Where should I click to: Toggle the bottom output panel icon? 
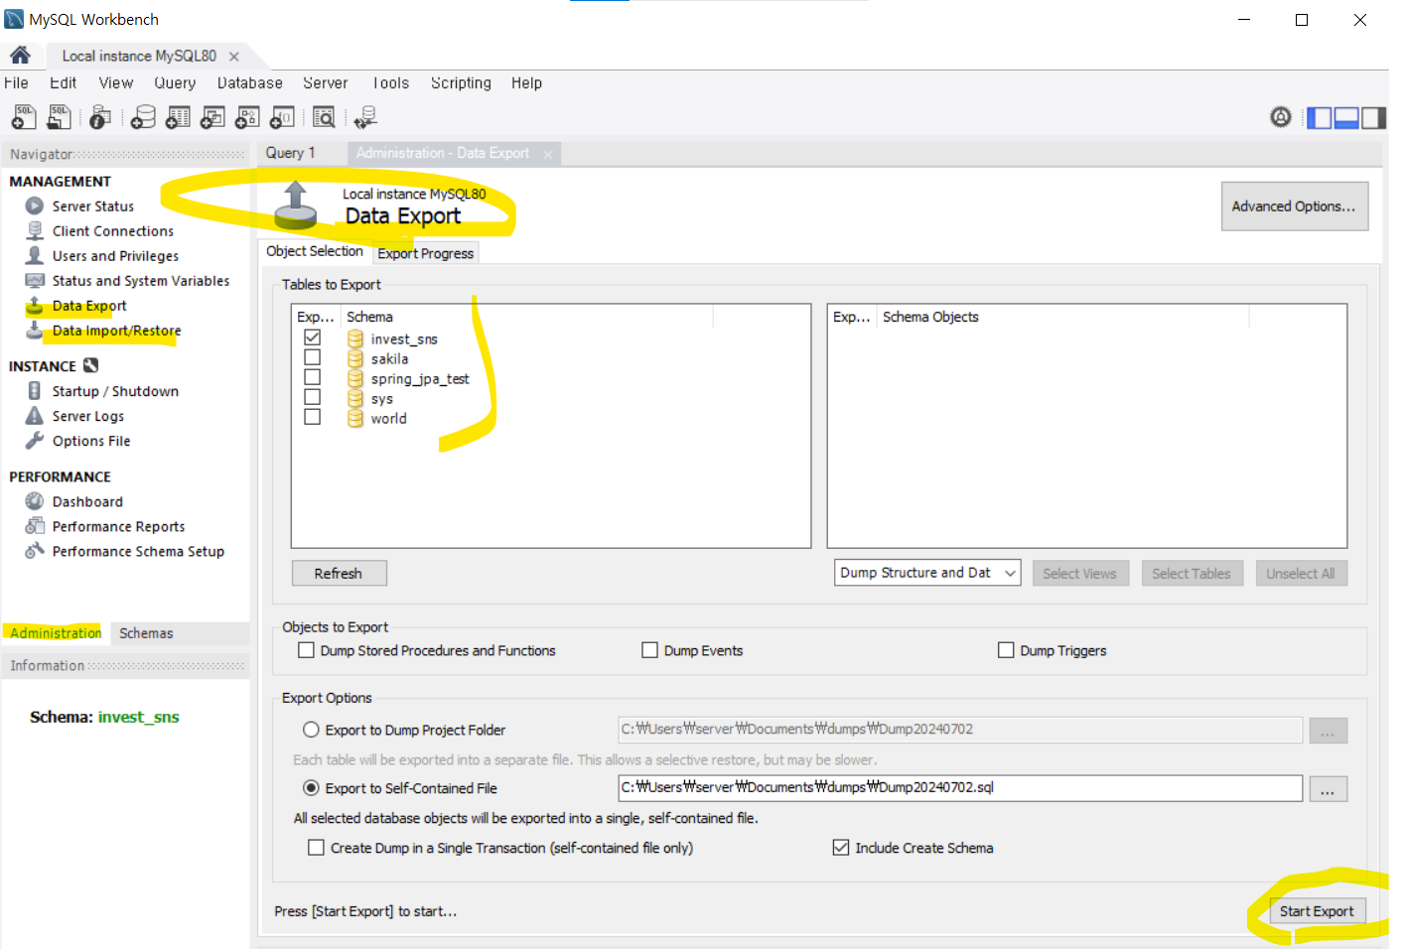(1346, 118)
